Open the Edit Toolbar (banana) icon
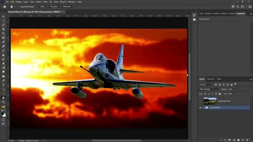The width and height of the screenshot is (253, 142). pos(3,106)
